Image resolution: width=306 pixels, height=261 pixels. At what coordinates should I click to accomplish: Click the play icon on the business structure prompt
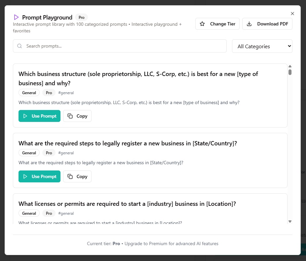[x=25, y=116]
